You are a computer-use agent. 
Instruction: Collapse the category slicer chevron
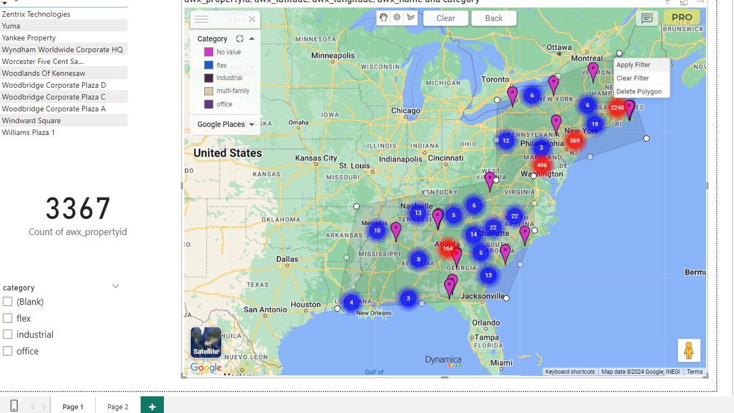click(116, 286)
